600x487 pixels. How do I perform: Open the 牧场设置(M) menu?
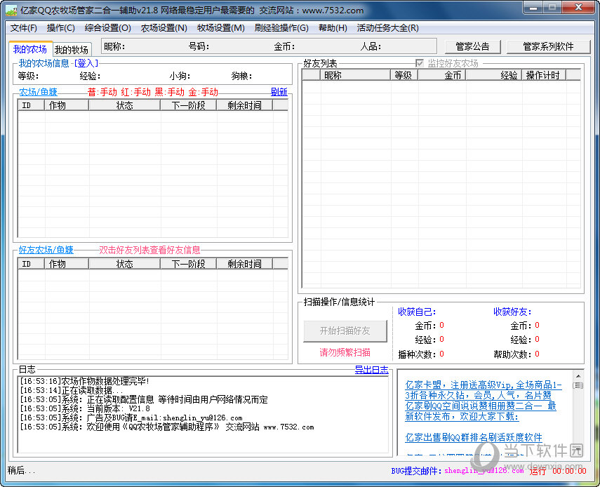tap(220, 28)
